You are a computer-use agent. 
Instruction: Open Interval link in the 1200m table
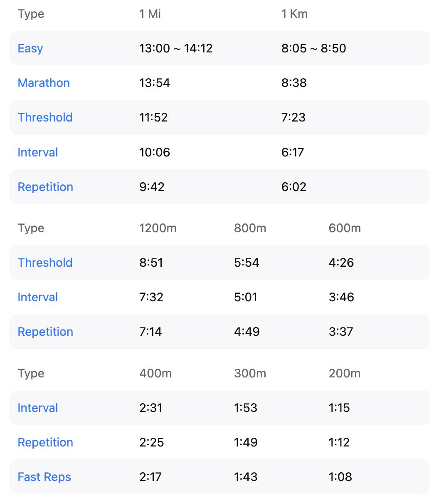tap(38, 297)
